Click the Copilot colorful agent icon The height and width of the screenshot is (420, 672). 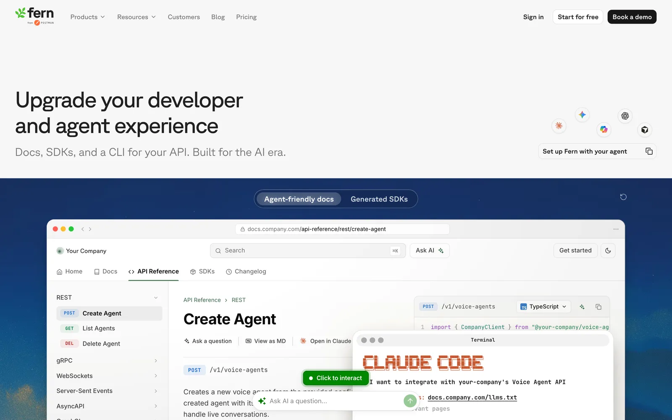click(x=604, y=129)
